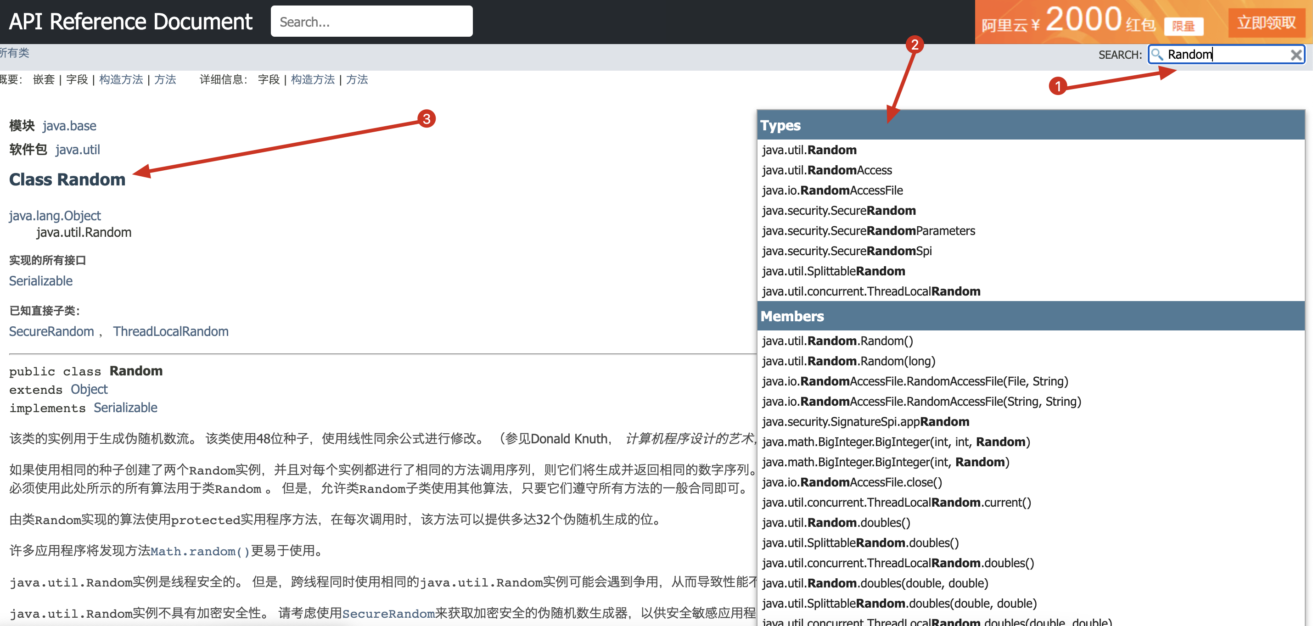
Task: Select BigInteger(int, int, Random) member
Action: [1031, 442]
